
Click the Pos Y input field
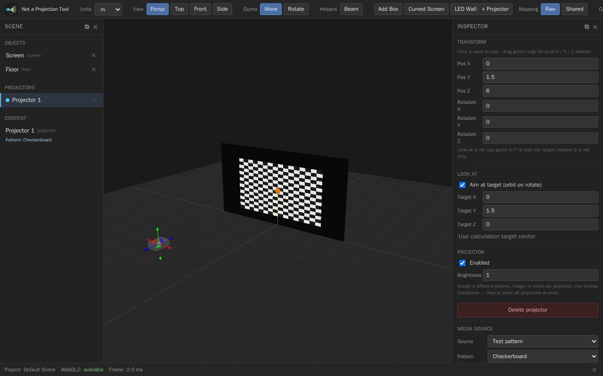coord(540,77)
